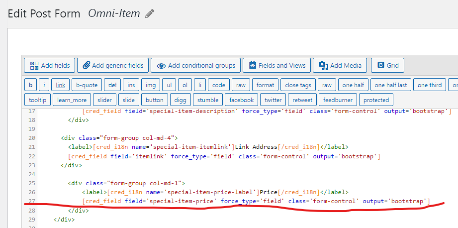Open Add conditional groups
The image size is (458, 228).
pos(196,65)
